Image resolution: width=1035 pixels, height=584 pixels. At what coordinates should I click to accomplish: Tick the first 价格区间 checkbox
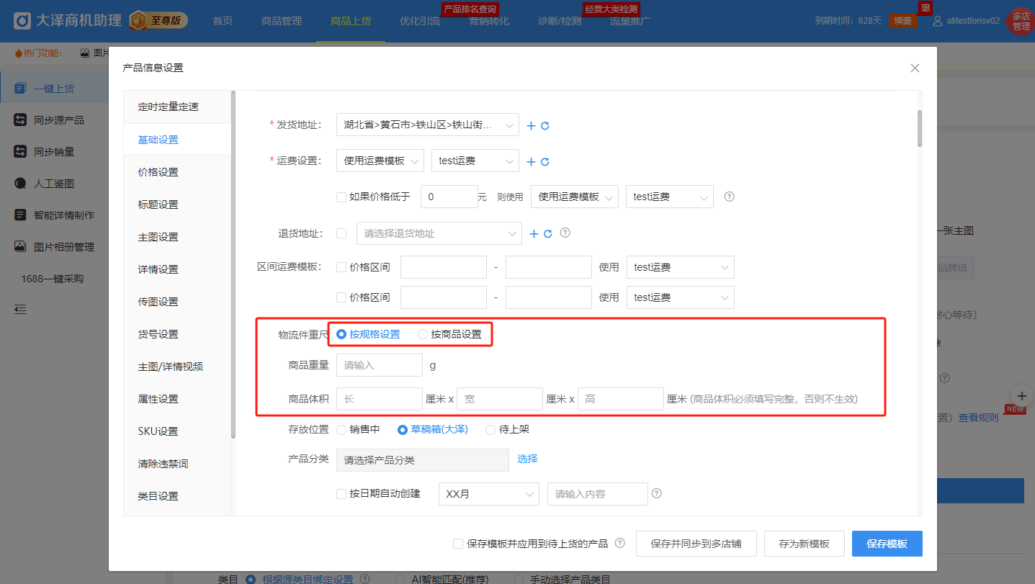341,267
